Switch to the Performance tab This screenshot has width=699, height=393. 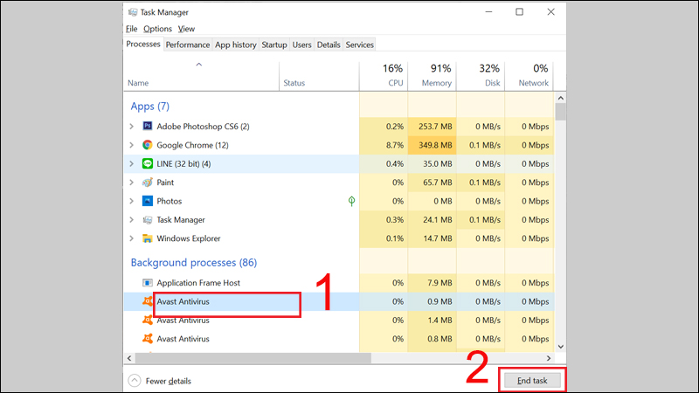click(188, 45)
